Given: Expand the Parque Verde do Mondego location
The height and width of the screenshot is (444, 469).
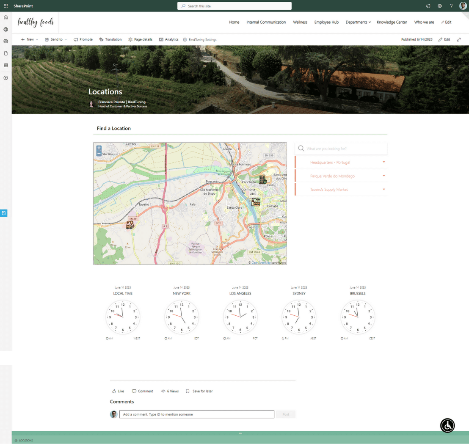Looking at the screenshot, I should pyautogui.click(x=341, y=176).
